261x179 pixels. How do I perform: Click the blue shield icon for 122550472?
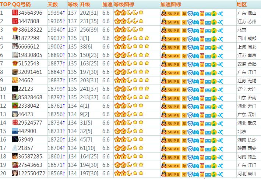(x=190, y=174)
